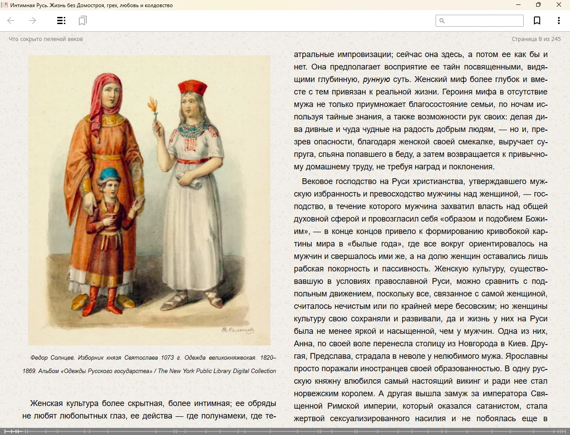Restore down the reader window

click(538, 5)
